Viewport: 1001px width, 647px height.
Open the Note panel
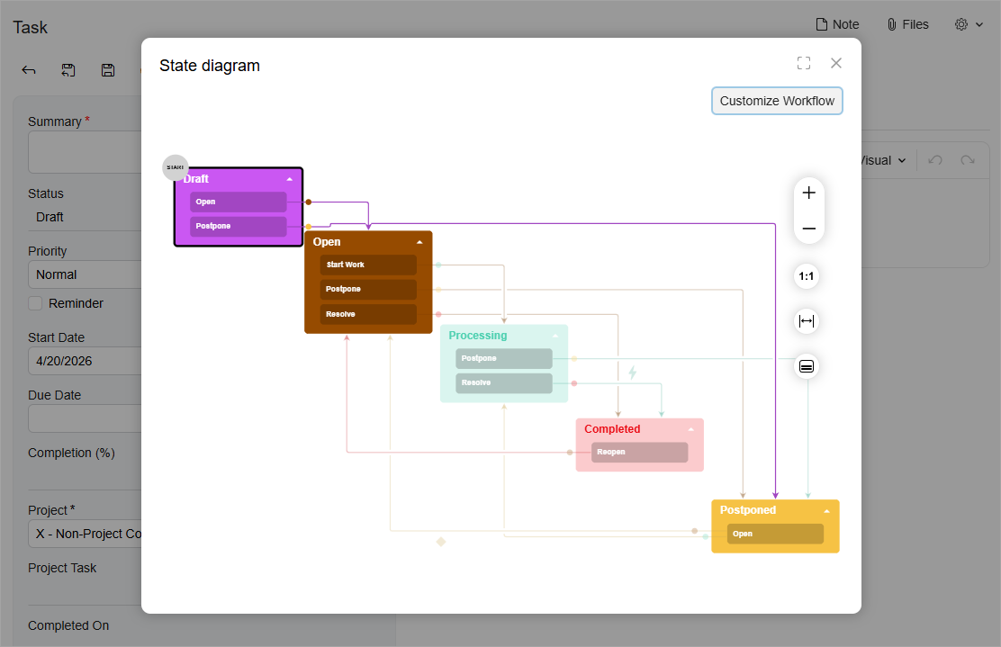point(837,24)
